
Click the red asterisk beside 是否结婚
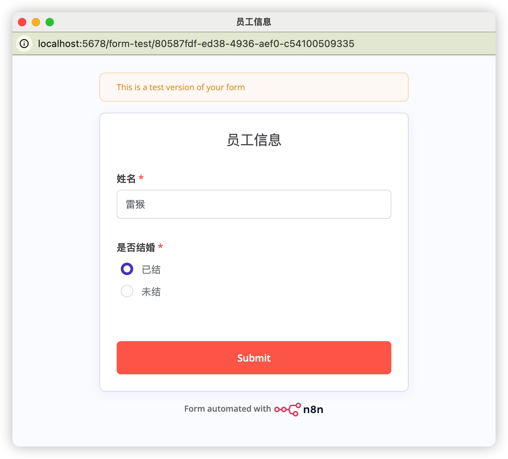pos(160,246)
